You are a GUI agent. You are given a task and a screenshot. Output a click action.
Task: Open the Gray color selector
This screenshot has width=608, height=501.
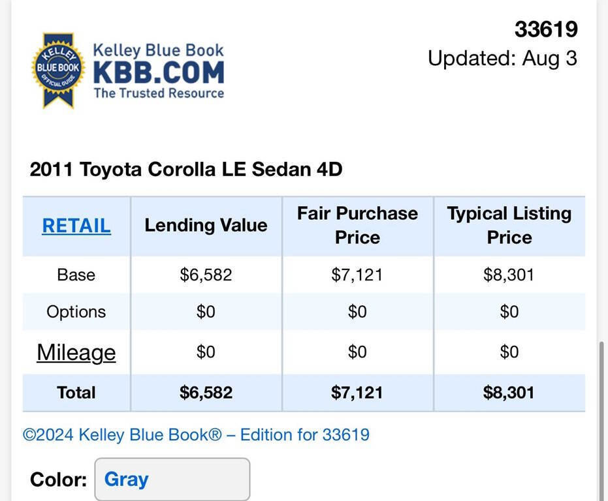pyautogui.click(x=172, y=479)
